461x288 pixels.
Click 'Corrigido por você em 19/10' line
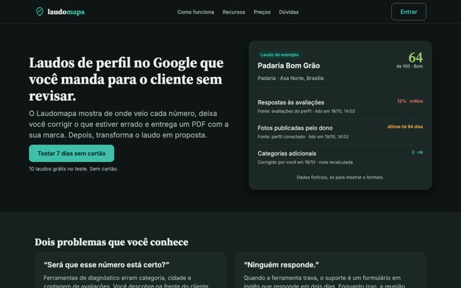[x=305, y=162]
